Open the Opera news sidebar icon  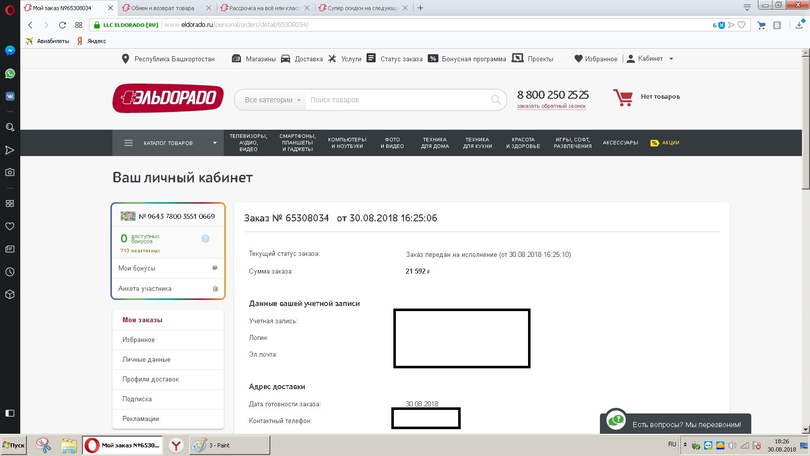coord(10,249)
